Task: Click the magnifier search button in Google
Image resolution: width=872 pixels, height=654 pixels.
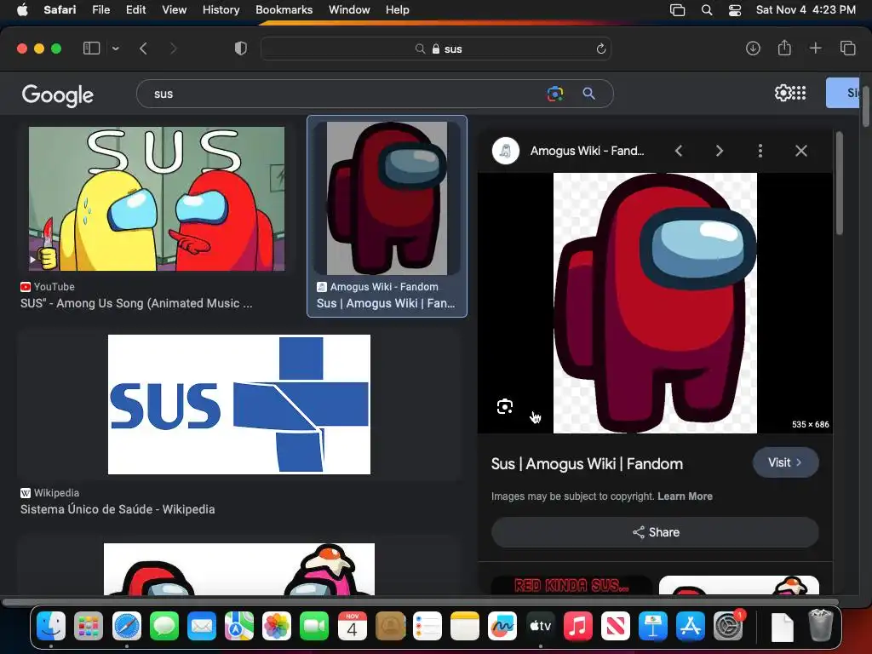Action: coord(588,94)
